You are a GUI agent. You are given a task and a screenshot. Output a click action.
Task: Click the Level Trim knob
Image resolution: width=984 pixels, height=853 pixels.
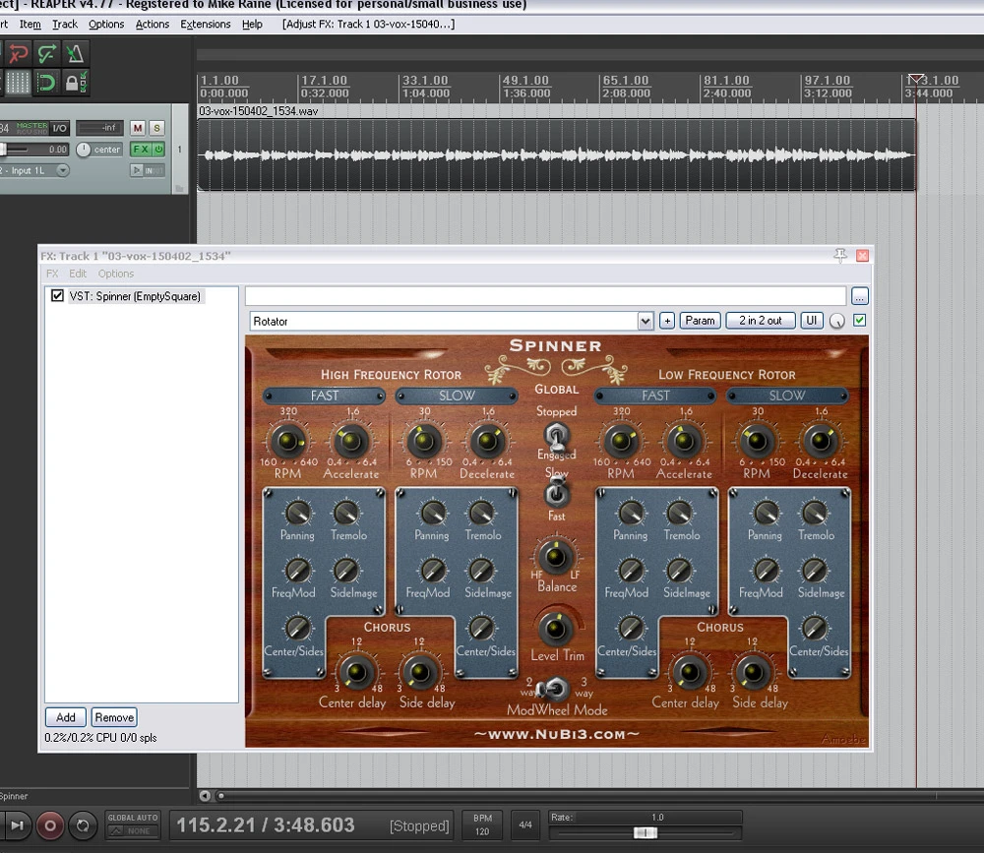(555, 629)
